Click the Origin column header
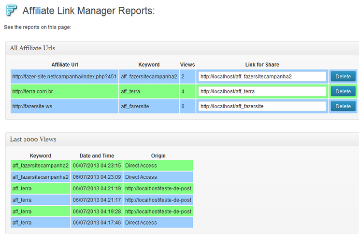This screenshot has width=359, height=241. tap(158, 156)
